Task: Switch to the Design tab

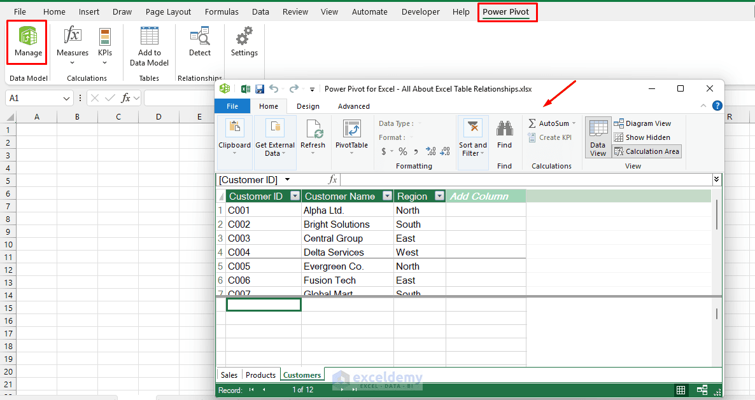Action: click(307, 106)
